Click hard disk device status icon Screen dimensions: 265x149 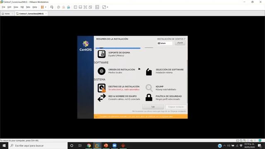click(238, 140)
